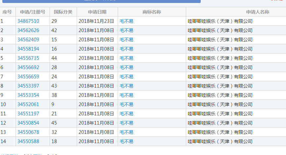Screen dimensions: 286x155
Task: Open registration number 34550854
Action: tap(28, 123)
